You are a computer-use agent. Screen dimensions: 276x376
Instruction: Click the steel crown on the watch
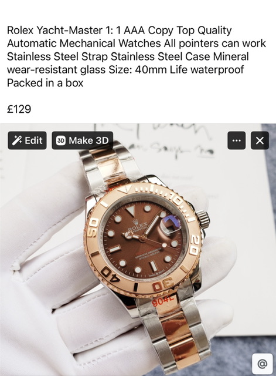pyautogui.click(x=203, y=219)
